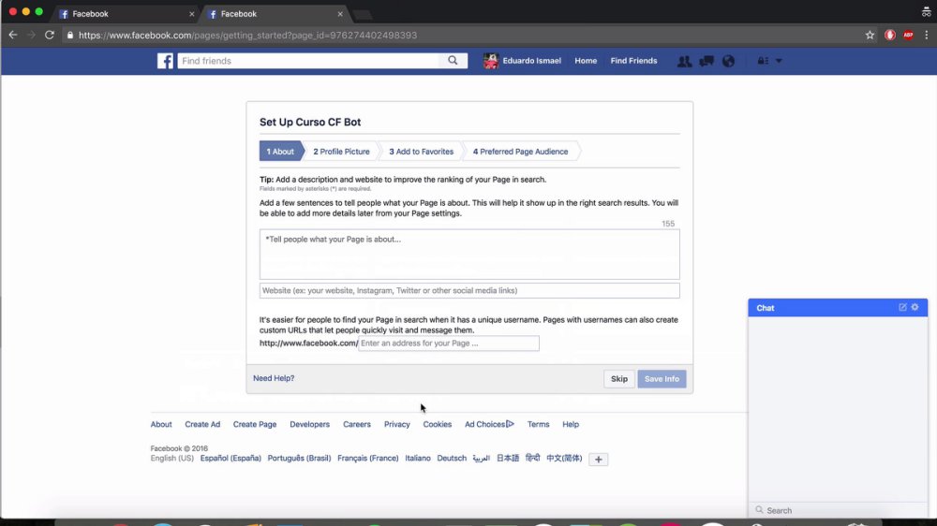937x526 pixels.
Task: Click the Website input field
Action: click(x=469, y=291)
